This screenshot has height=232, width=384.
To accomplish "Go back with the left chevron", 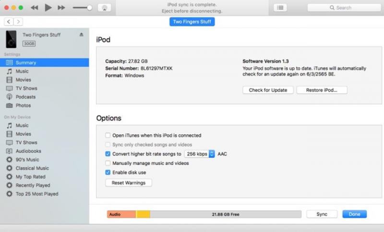I will pyautogui.click(x=9, y=22).
